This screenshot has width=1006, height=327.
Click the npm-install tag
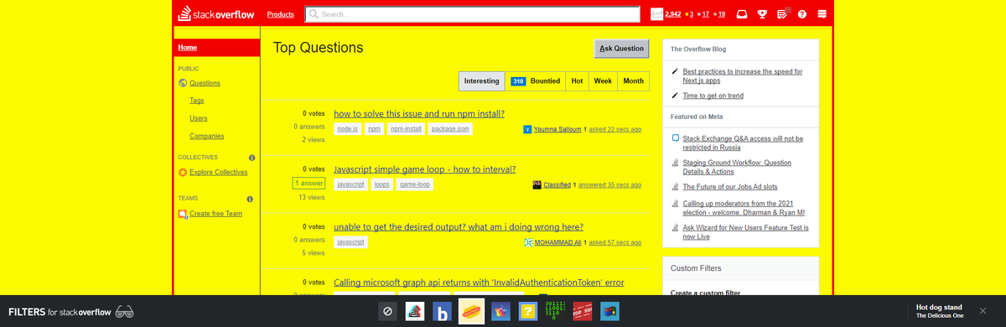pyautogui.click(x=407, y=129)
